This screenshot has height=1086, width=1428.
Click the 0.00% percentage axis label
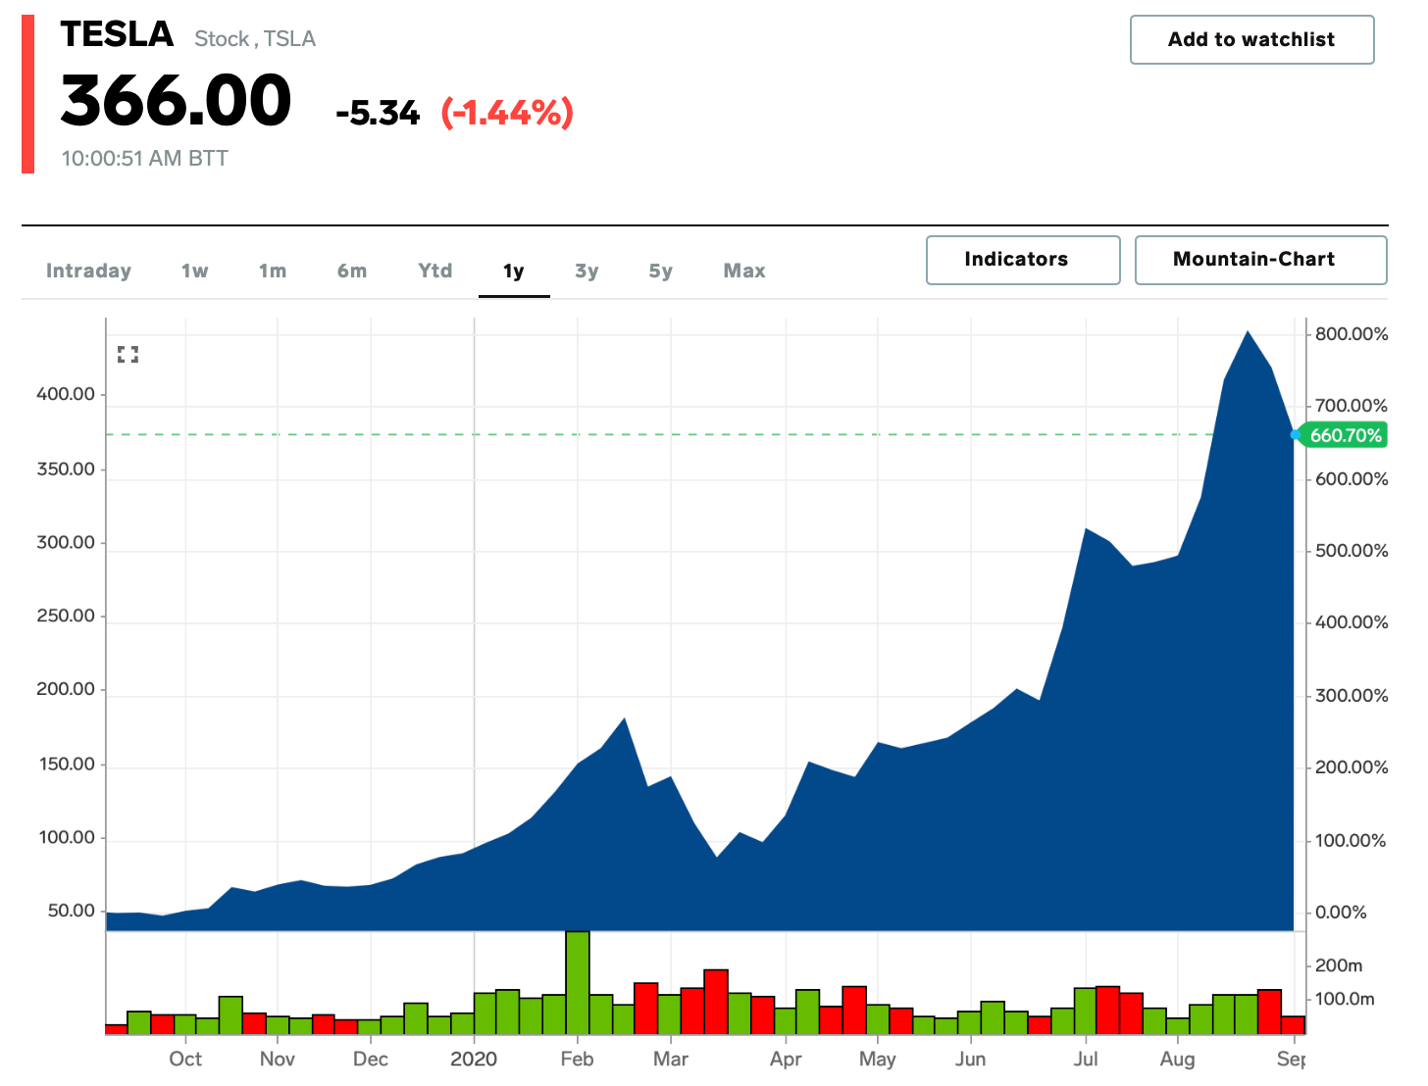[x=1341, y=913]
